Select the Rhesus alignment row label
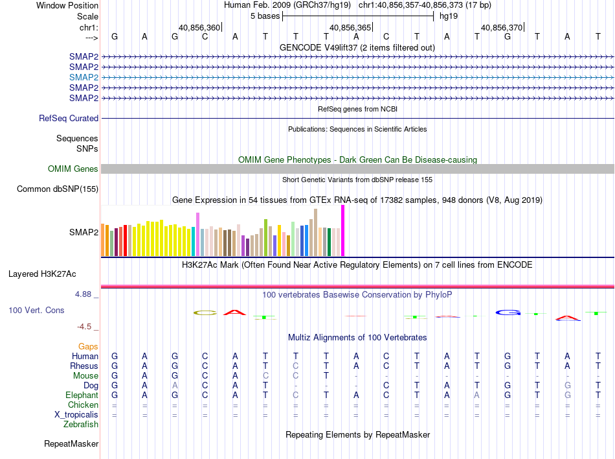This screenshot has width=615, height=459. coord(84,366)
